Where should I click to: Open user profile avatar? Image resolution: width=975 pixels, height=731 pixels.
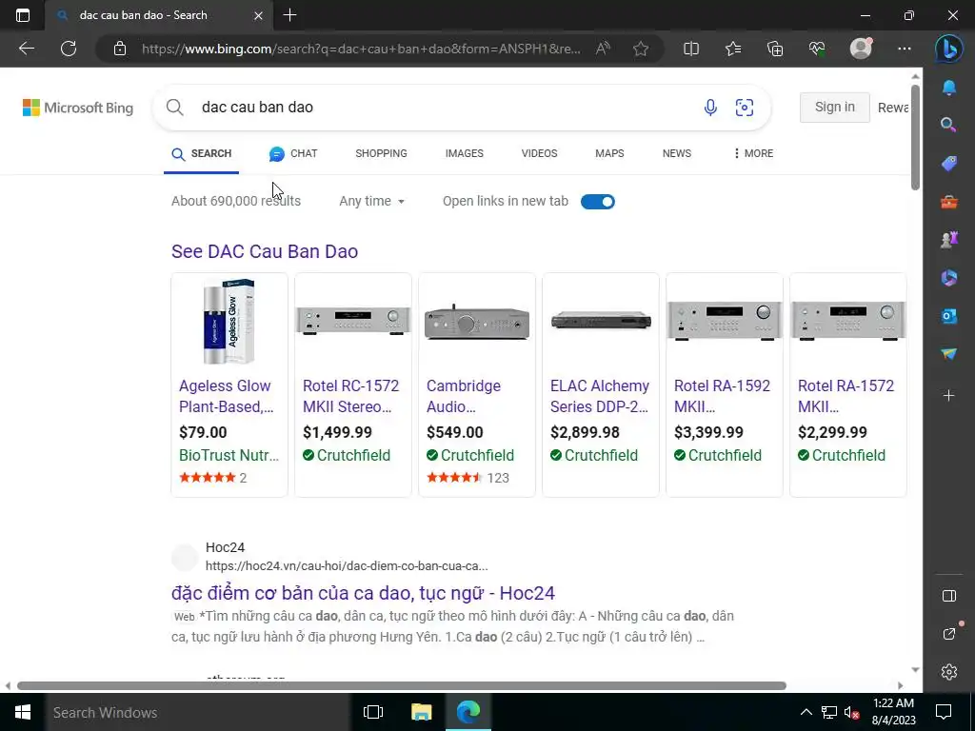861,49
